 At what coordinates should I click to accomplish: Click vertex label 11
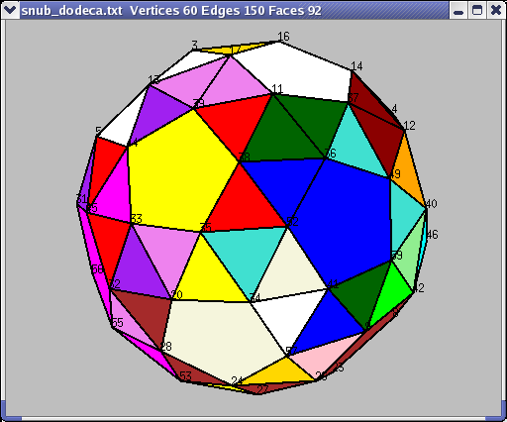tap(277, 89)
